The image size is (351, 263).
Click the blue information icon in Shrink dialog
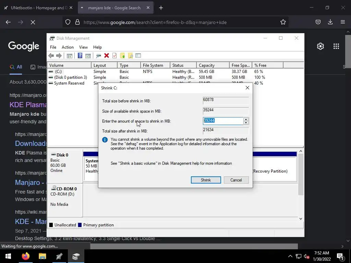(x=105, y=140)
